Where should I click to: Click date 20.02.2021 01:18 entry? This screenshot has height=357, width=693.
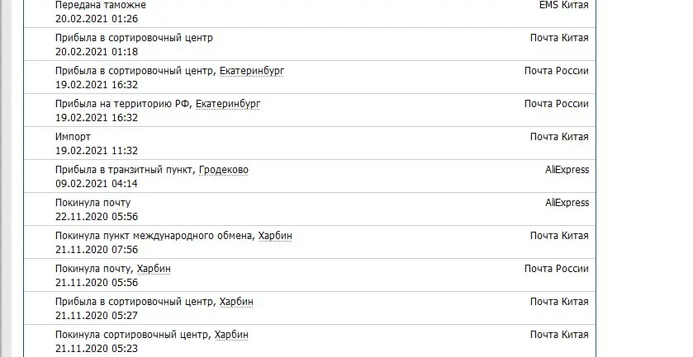tap(96, 51)
